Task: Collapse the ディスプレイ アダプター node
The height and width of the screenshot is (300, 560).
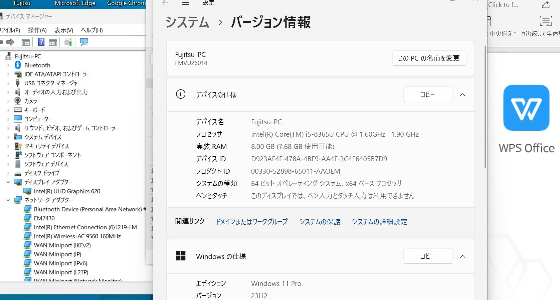Action: [8, 182]
